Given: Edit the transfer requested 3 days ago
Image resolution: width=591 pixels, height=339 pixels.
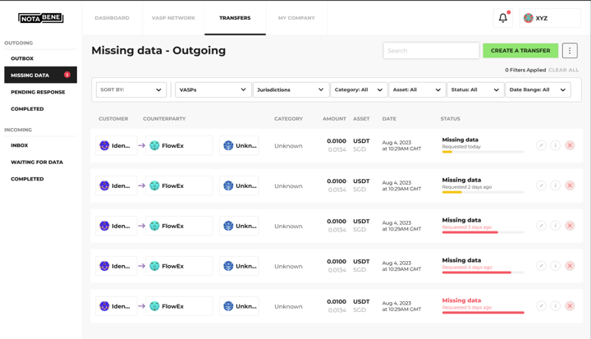Looking at the screenshot, I should [541, 226].
